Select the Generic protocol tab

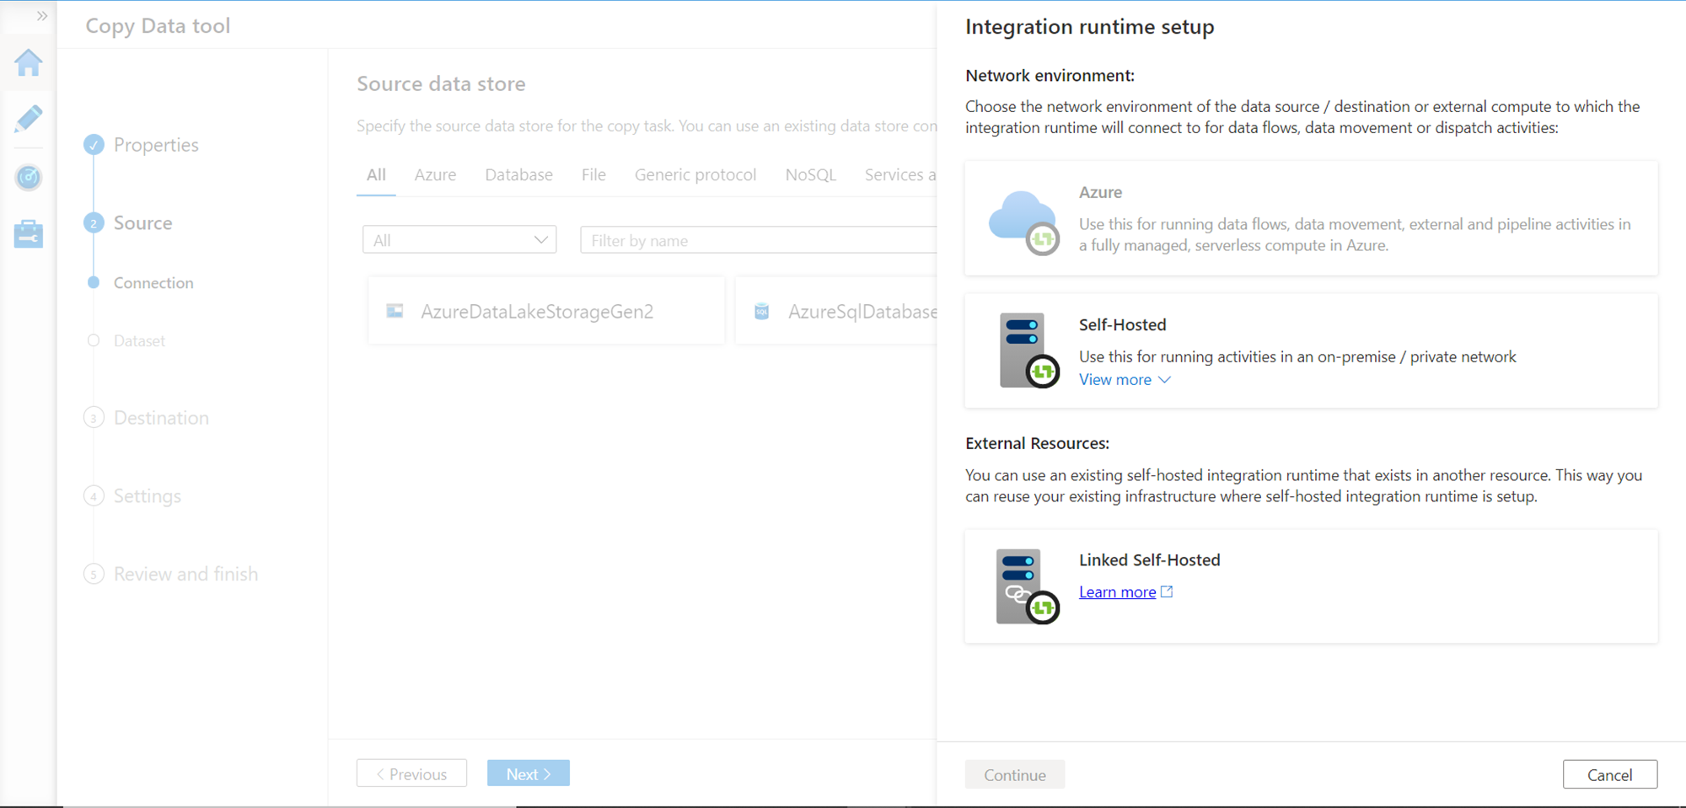695,175
